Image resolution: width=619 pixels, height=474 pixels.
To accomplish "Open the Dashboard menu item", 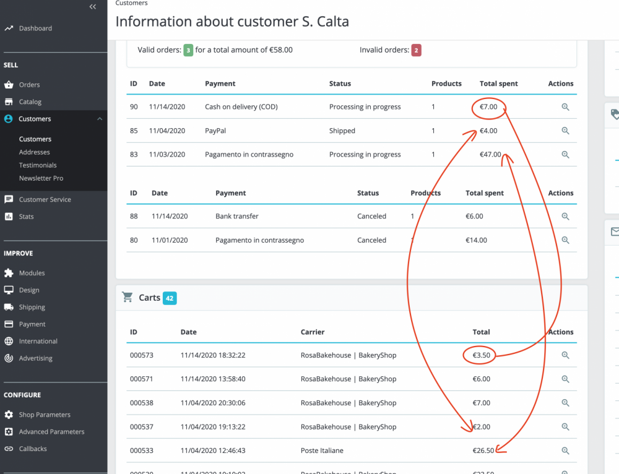I will click(x=35, y=28).
